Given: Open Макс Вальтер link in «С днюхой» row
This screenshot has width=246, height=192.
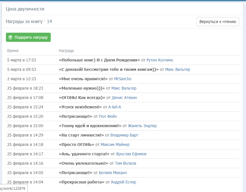Looking at the screenshot, I should click(177, 69).
